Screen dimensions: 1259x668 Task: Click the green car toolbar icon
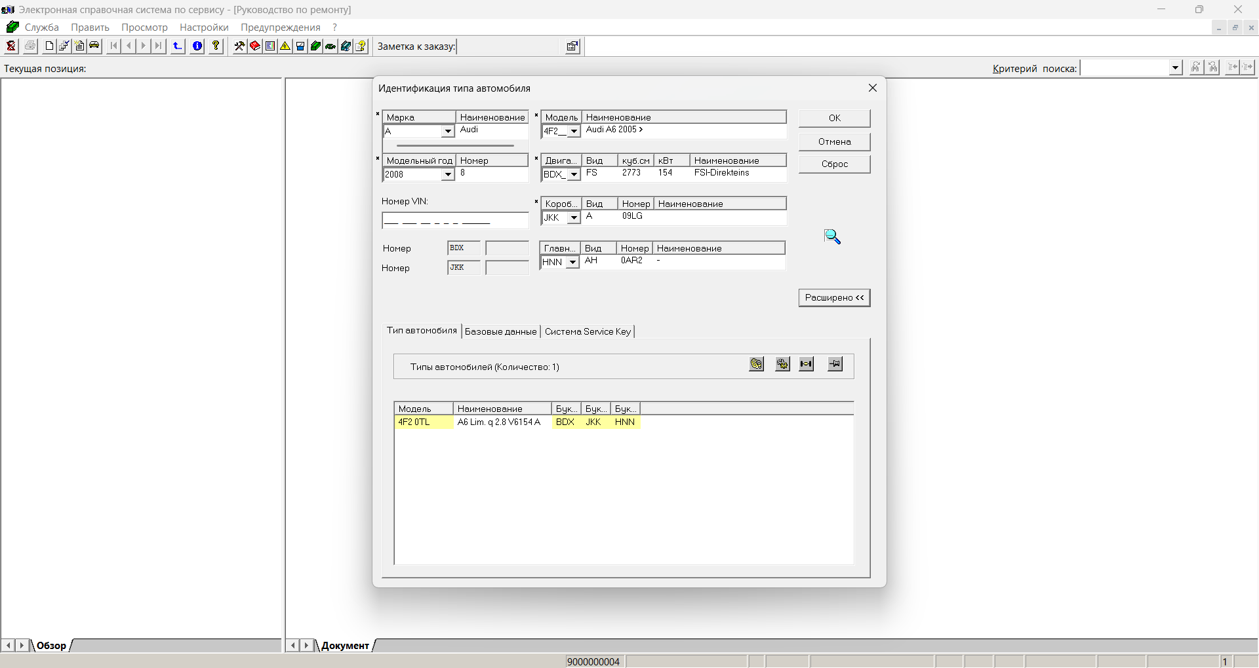[x=330, y=46]
